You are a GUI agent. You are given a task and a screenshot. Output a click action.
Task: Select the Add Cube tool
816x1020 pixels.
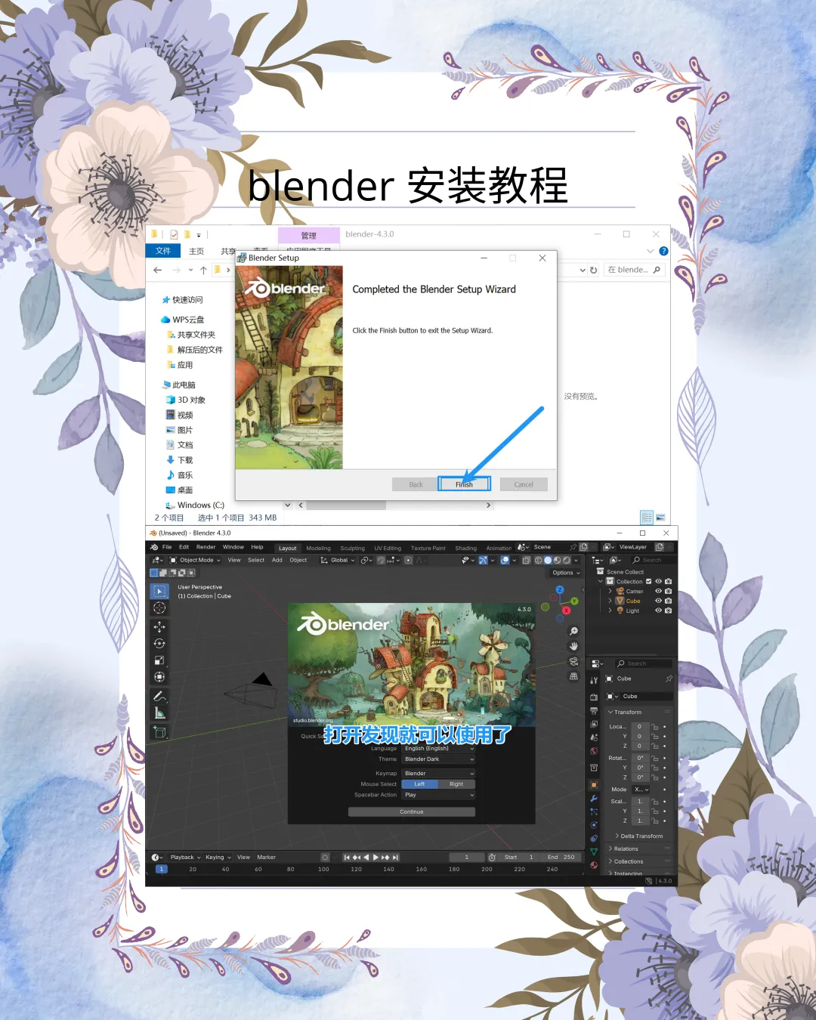(159, 731)
